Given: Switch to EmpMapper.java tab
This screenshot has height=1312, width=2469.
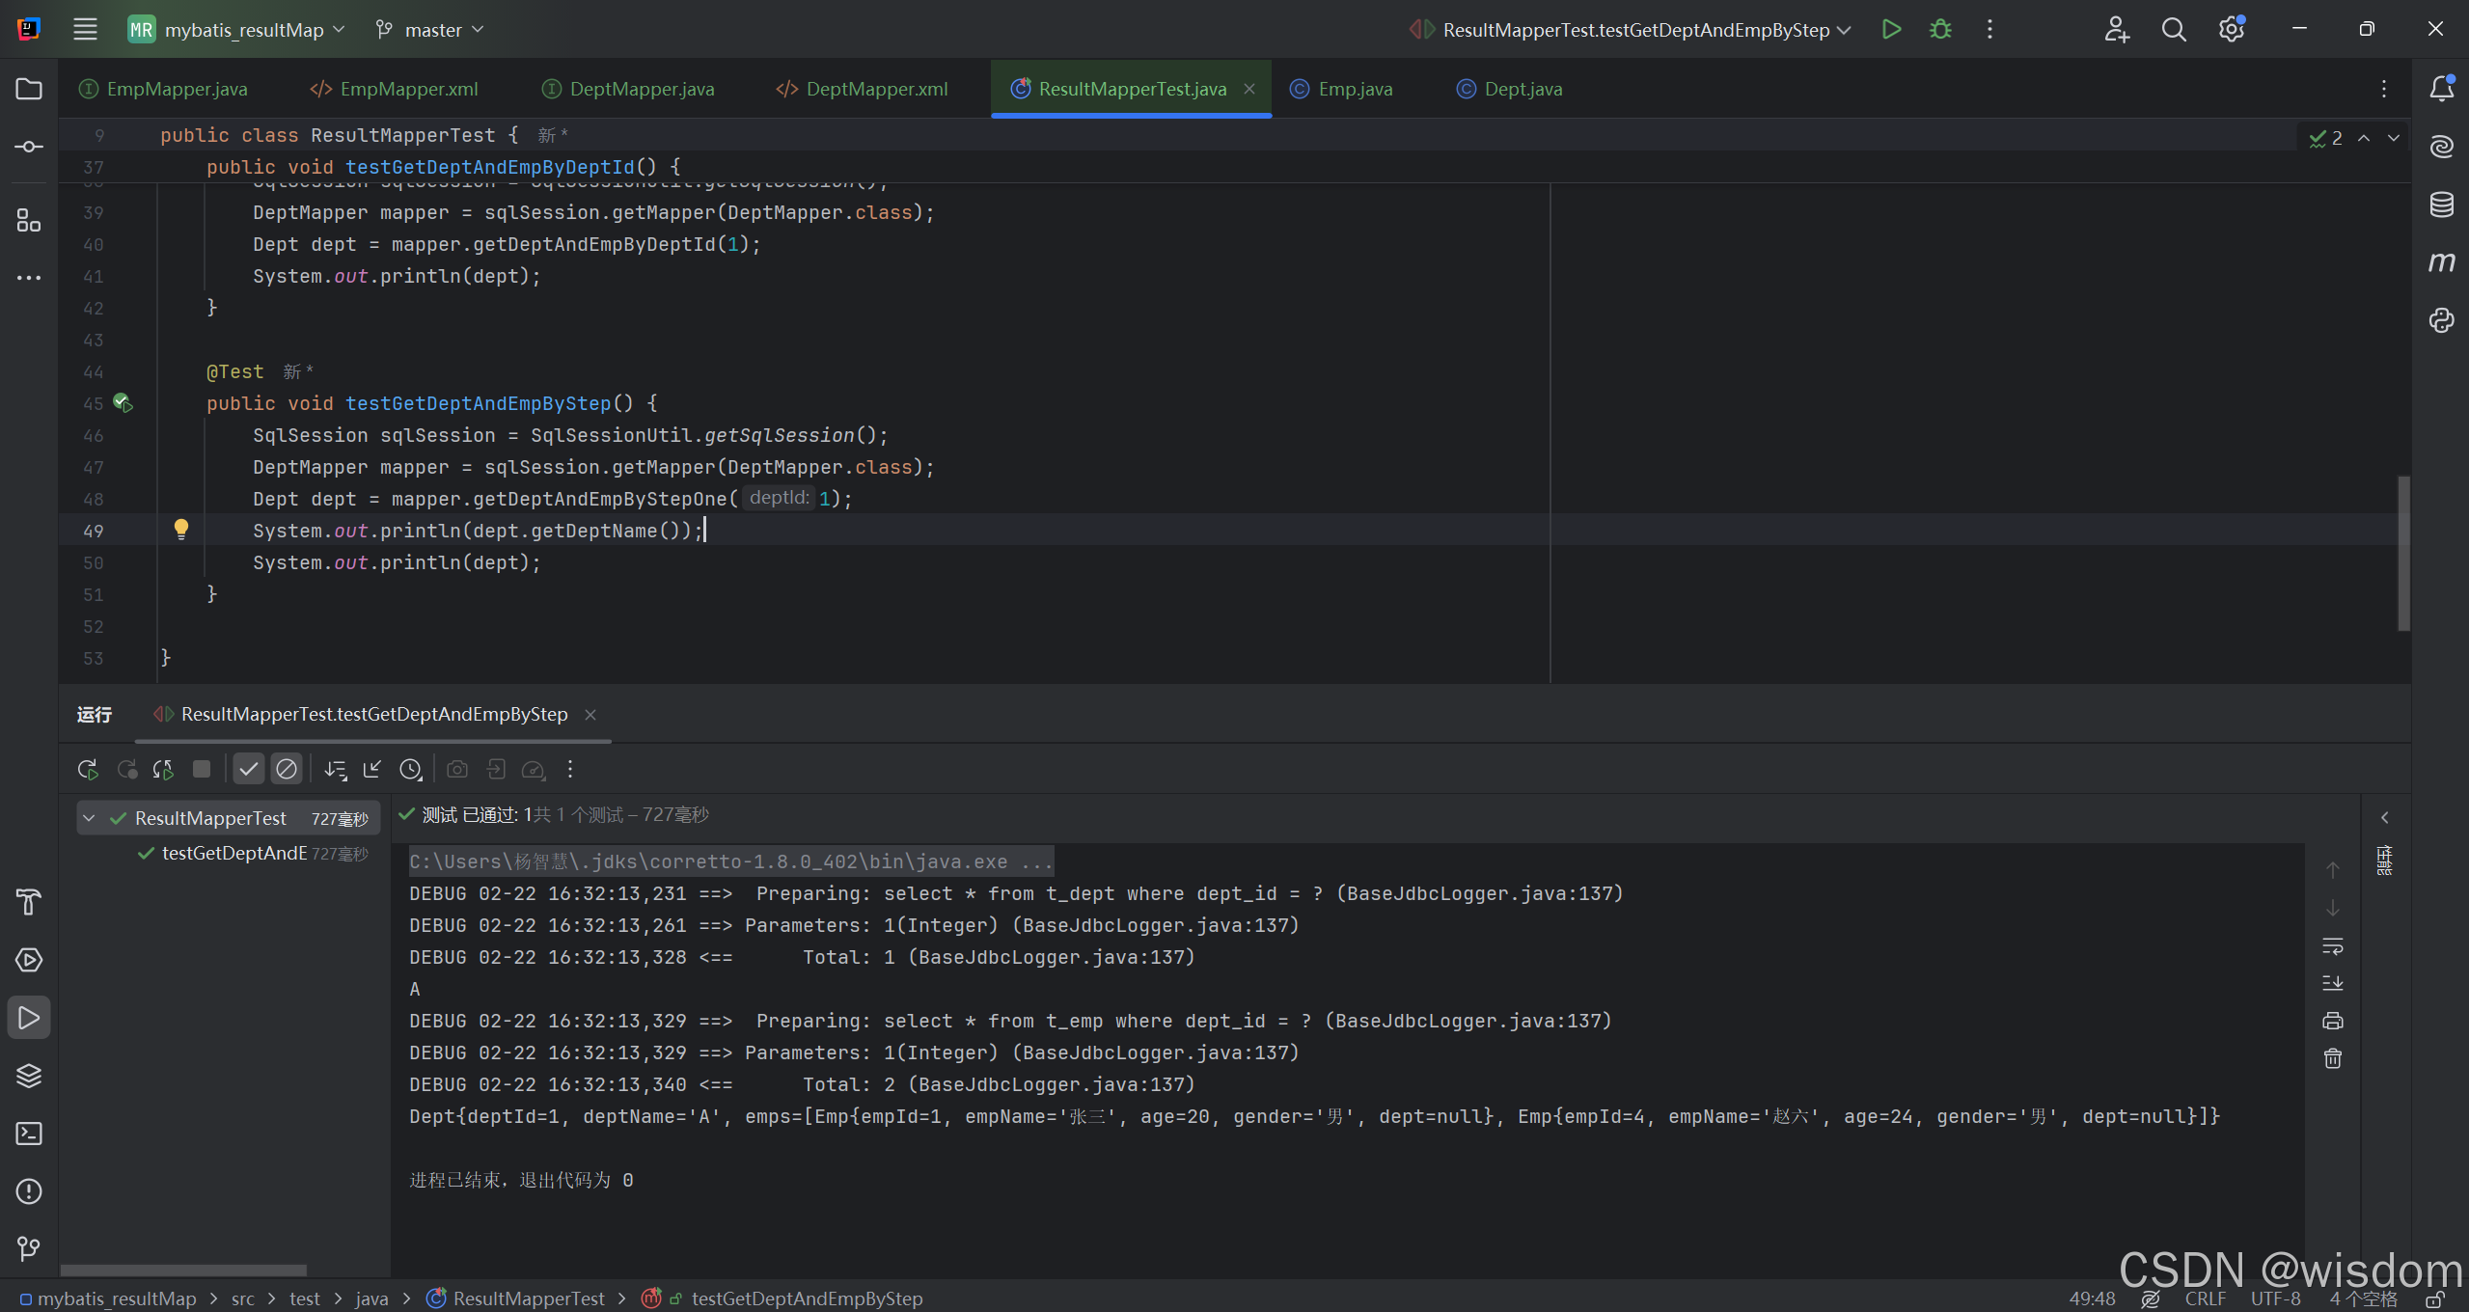Looking at the screenshot, I should [x=163, y=89].
